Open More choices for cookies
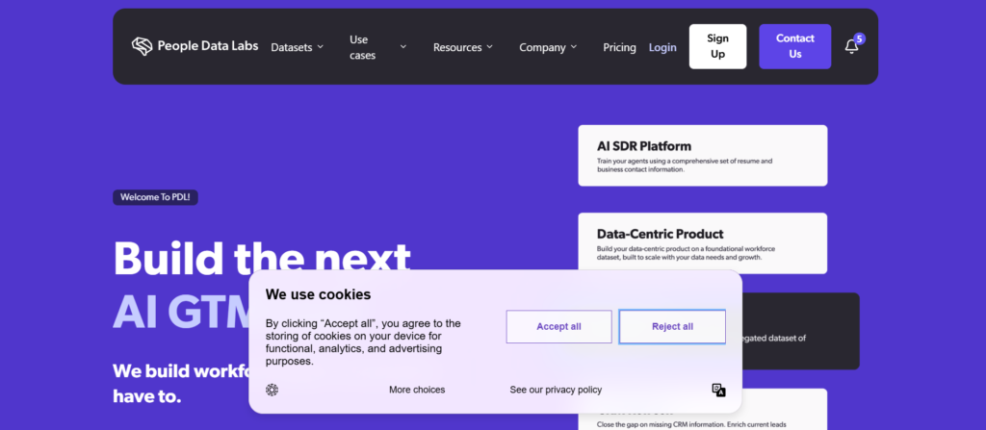Viewport: 986px width, 430px height. 417,390
